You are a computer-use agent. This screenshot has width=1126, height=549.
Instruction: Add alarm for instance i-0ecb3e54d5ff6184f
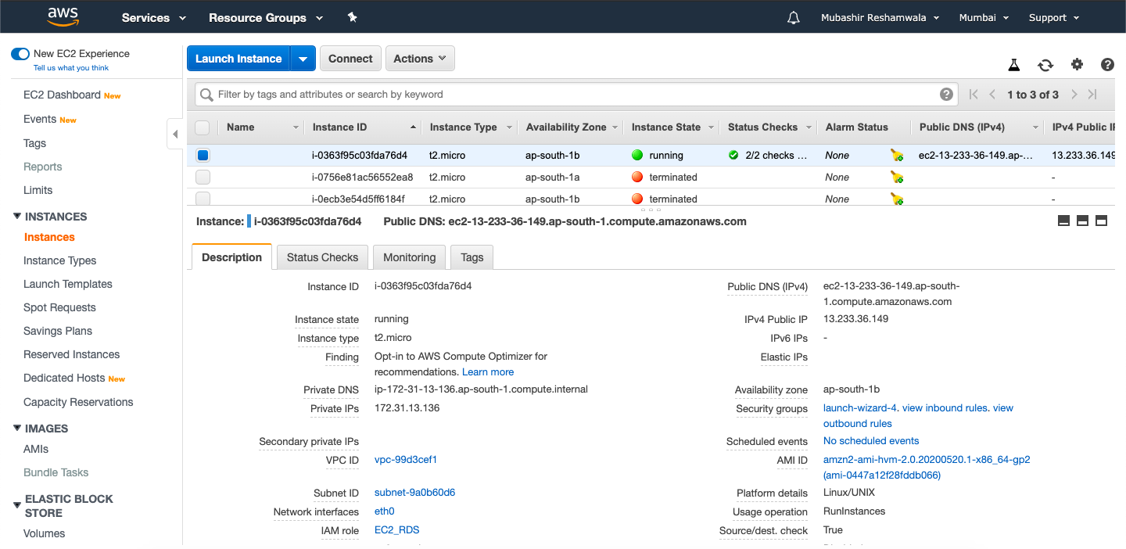pos(897,199)
